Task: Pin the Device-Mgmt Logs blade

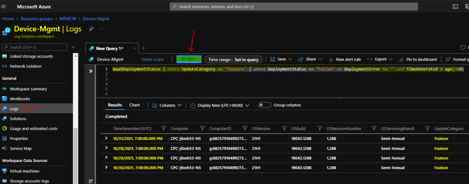Action: pyautogui.click(x=91, y=29)
